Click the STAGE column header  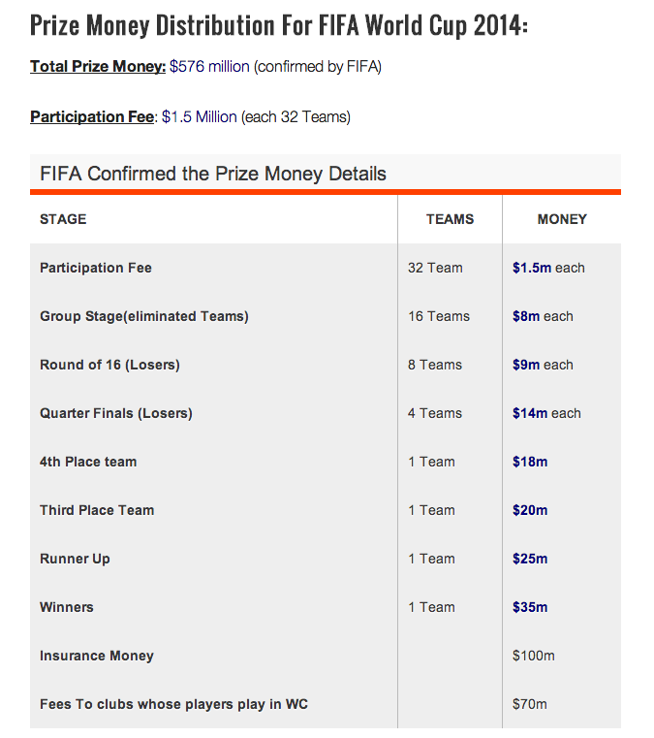(63, 219)
